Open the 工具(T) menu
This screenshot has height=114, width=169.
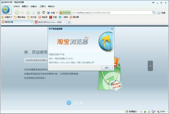coord(43,6)
